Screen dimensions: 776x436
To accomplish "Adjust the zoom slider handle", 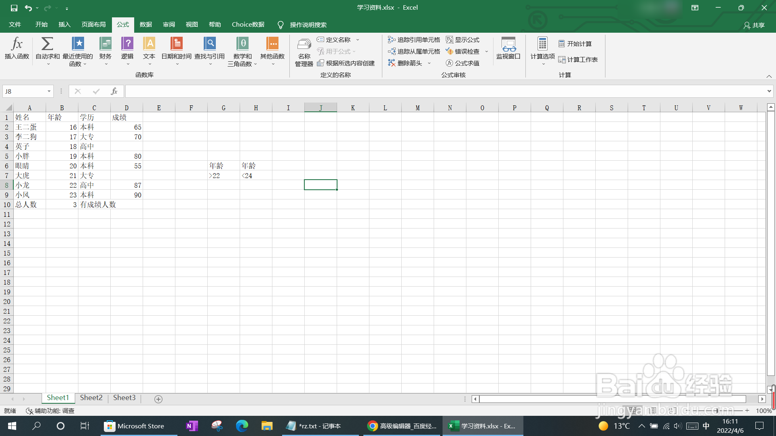I will [x=717, y=411].
